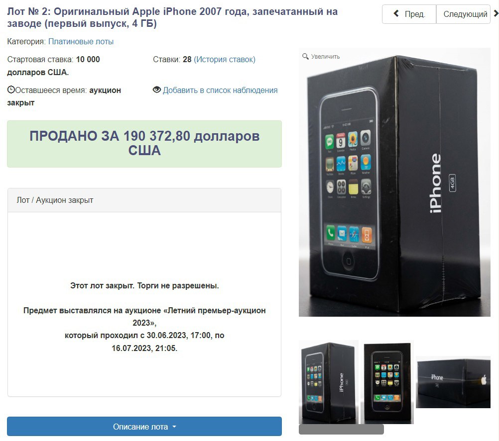Open Платиновые лоты category link

(x=81, y=42)
